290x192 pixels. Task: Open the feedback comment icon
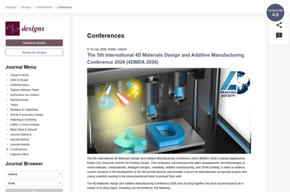click(x=279, y=35)
